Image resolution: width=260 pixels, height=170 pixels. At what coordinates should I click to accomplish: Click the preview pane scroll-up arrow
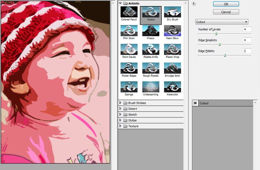[113, 3]
